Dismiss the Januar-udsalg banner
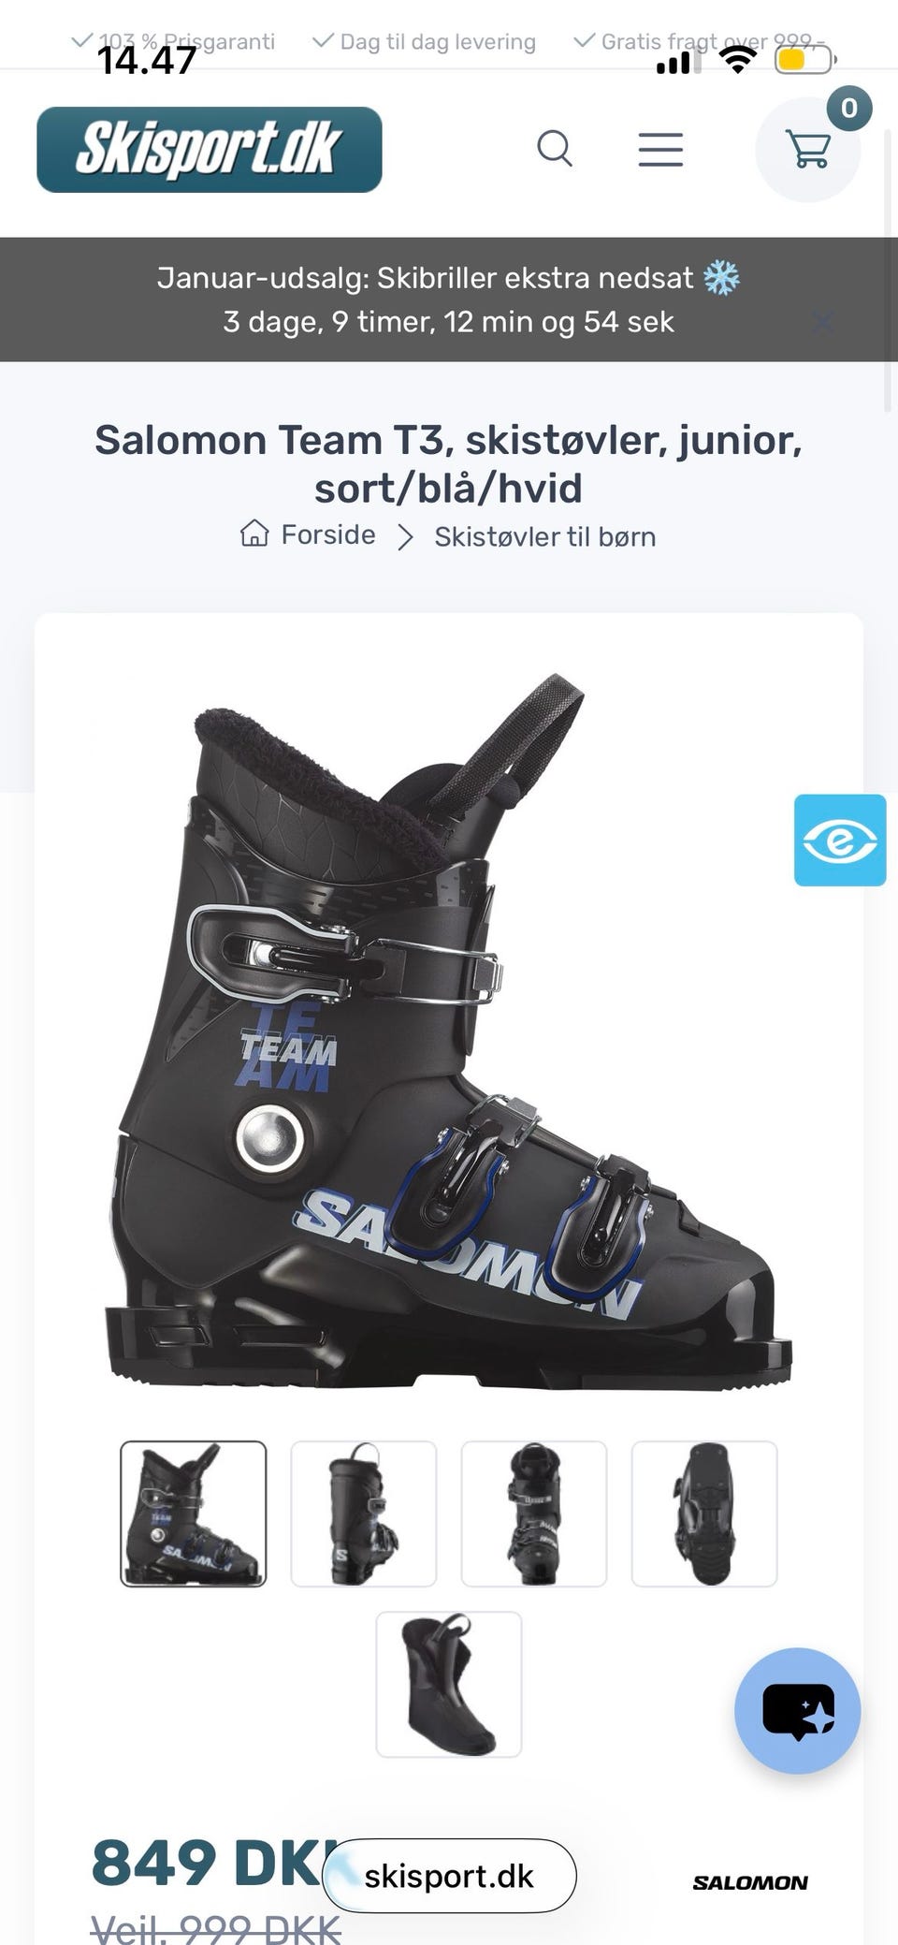The height and width of the screenshot is (1945, 898). click(822, 323)
